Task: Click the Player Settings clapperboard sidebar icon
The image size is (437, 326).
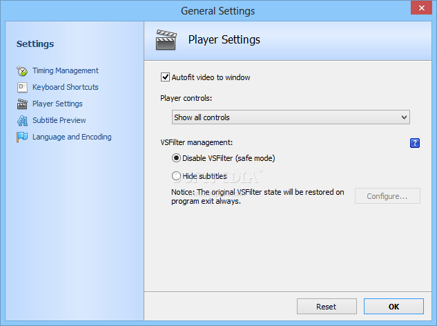Action: 22,104
